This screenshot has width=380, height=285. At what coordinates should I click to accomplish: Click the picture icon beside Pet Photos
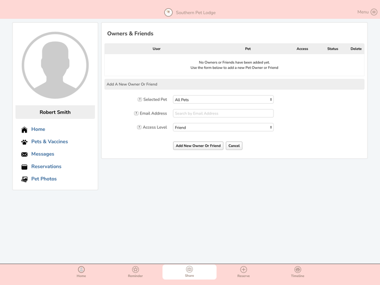(24, 179)
